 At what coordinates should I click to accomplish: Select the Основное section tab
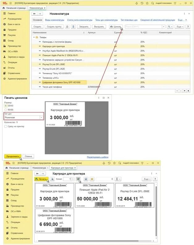[x=37, y=20]
